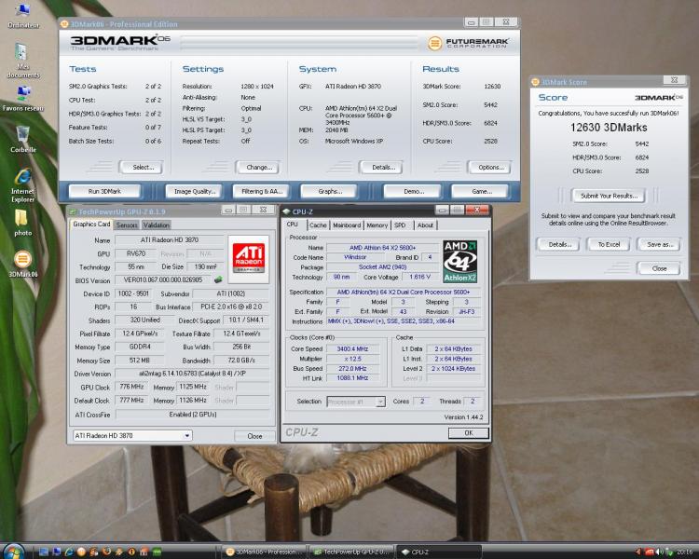Click the volume icon in the system tray

point(658,552)
